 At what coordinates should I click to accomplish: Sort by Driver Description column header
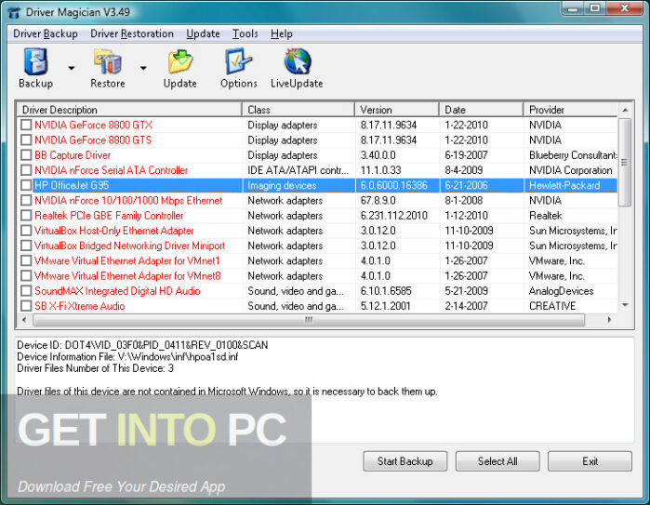129,110
